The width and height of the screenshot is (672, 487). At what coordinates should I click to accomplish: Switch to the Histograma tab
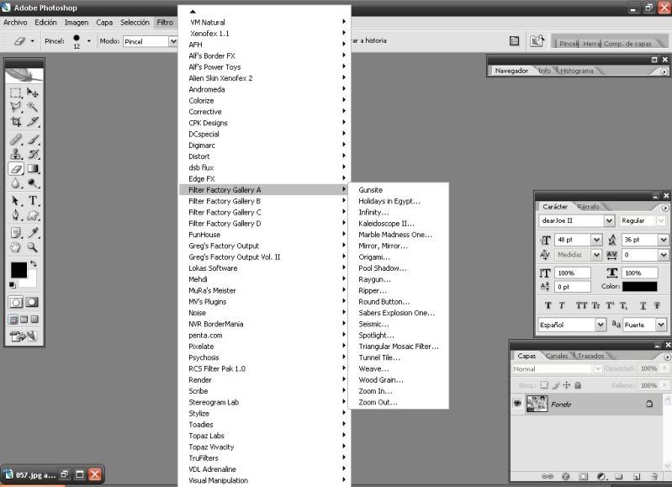tap(577, 71)
